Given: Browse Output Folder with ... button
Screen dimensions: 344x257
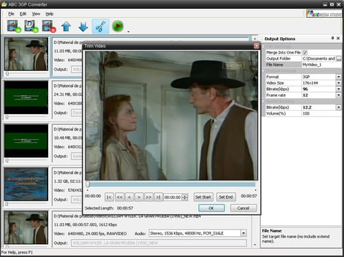Looking at the screenshot, I should tap(338, 58).
